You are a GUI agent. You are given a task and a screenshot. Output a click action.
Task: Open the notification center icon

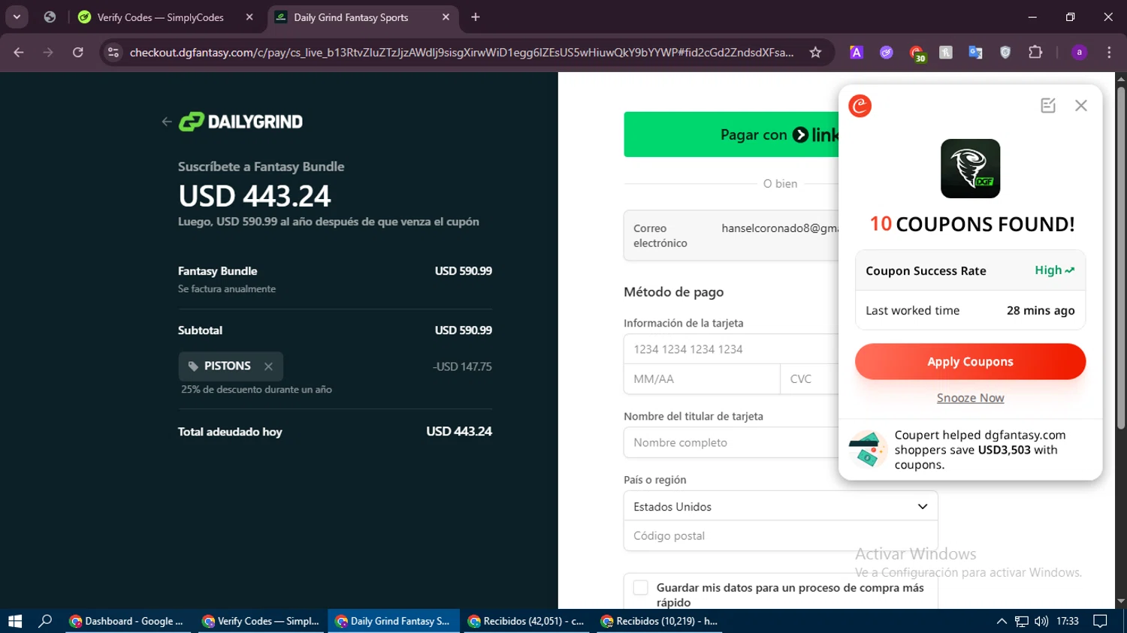[x=1101, y=621]
